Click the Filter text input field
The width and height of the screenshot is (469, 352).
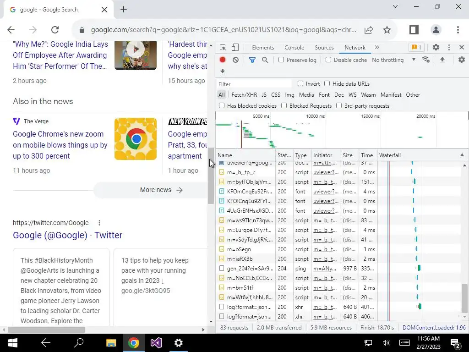[x=254, y=84]
